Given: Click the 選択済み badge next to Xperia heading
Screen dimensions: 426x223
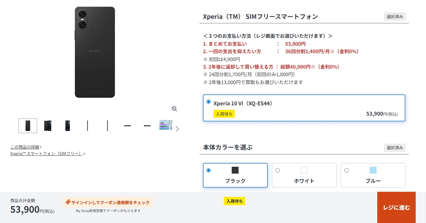Looking at the screenshot, I should coord(394,17).
